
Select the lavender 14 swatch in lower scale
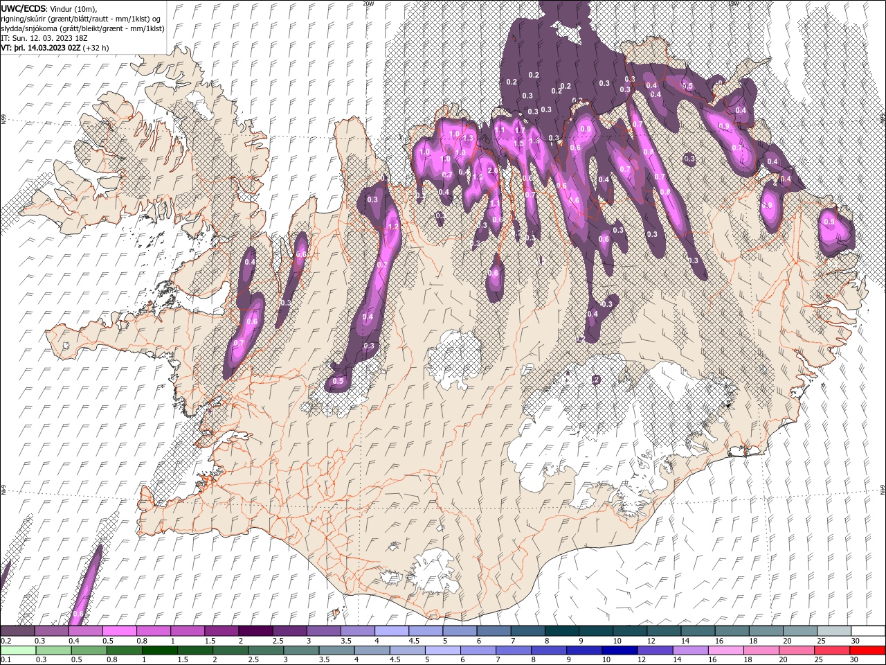(691, 650)
